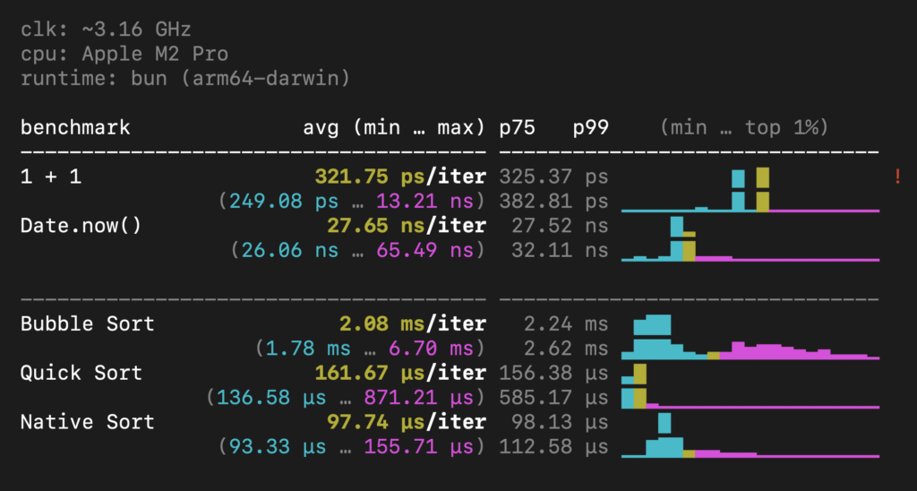Select the Quick Sort benchmark name

pos(81,373)
